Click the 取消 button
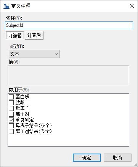This screenshot has width=138, height=167. point(117,158)
